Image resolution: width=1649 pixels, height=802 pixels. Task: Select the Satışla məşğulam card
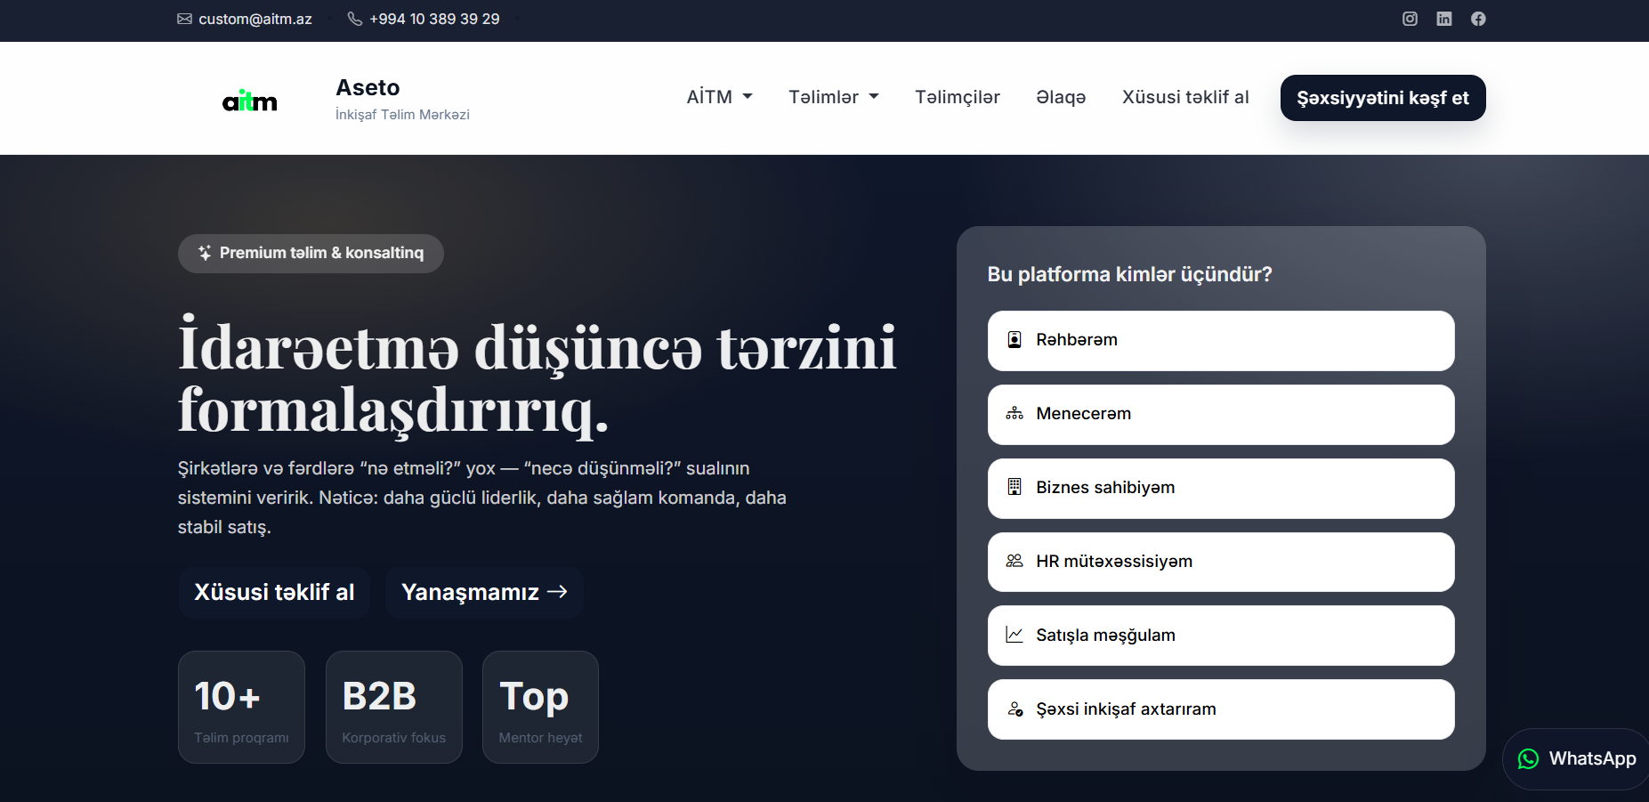(x=1220, y=636)
